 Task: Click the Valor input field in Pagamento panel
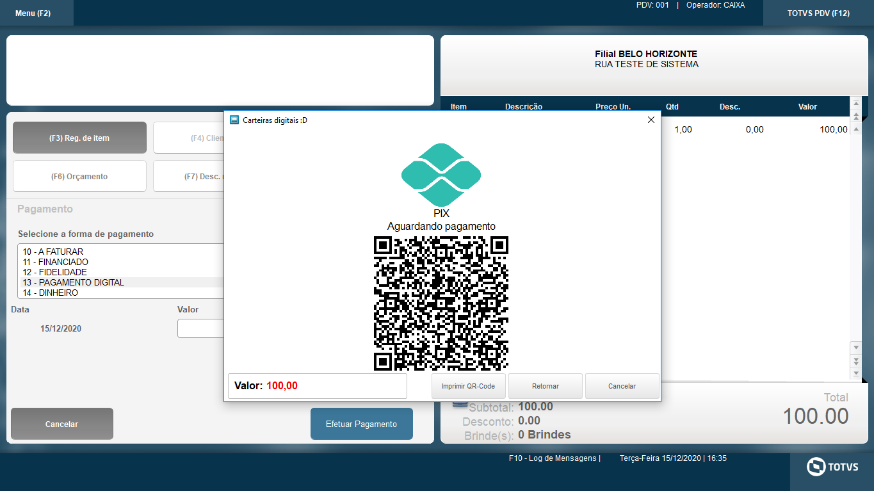point(200,328)
